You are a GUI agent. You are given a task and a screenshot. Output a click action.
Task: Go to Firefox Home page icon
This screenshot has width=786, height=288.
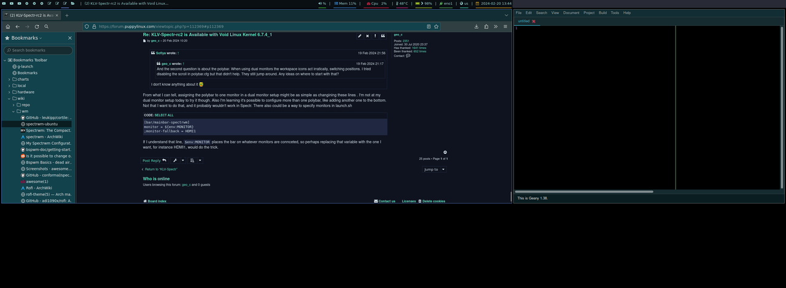click(7, 26)
